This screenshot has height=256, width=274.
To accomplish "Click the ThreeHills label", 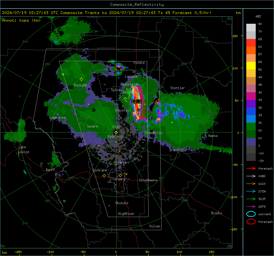I will tap(153, 133).
